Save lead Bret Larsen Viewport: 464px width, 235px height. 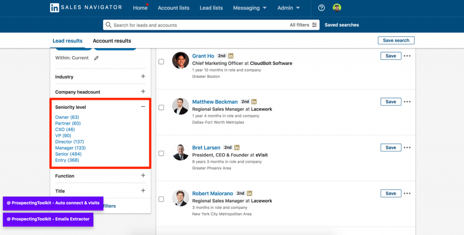click(391, 148)
